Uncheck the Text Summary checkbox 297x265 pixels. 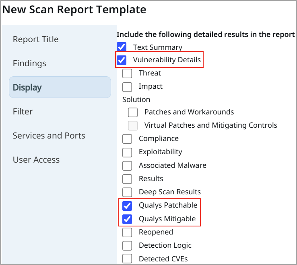[122, 47]
